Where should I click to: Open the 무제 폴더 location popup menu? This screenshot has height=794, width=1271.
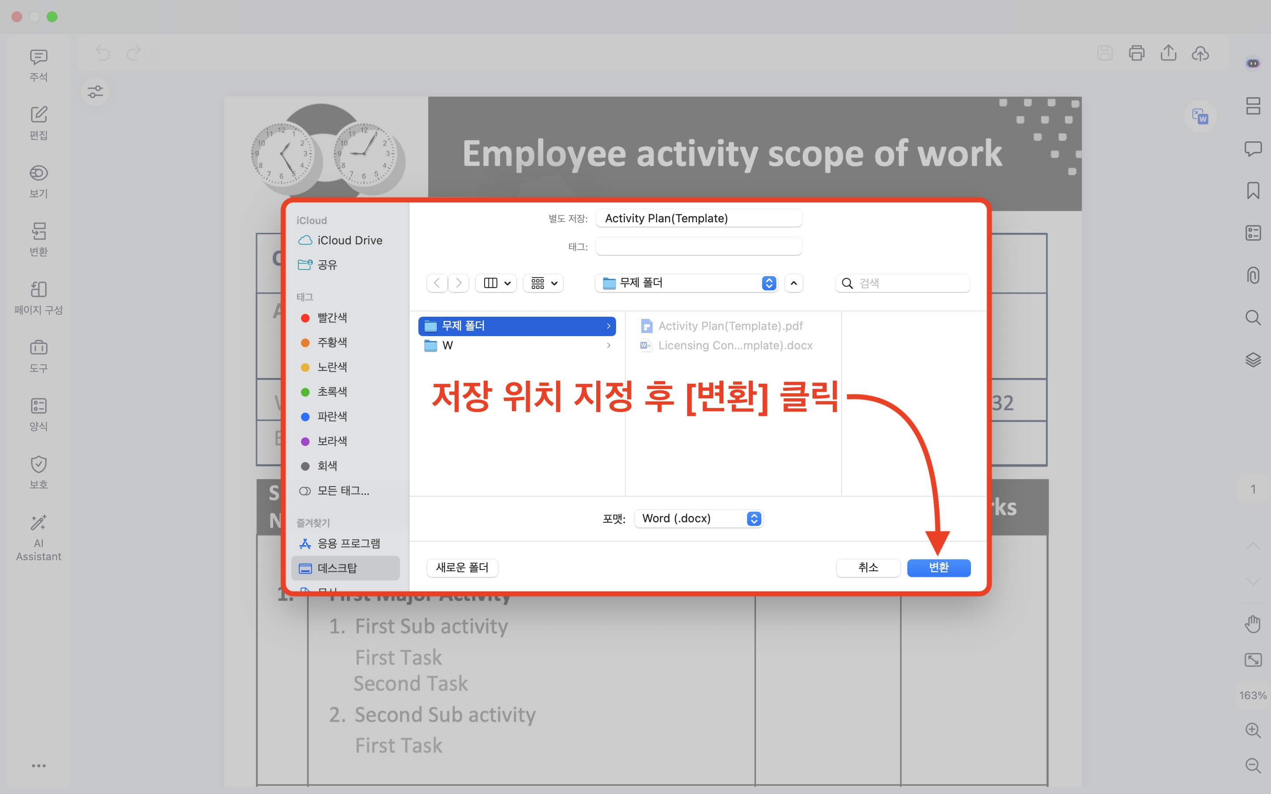tap(686, 283)
